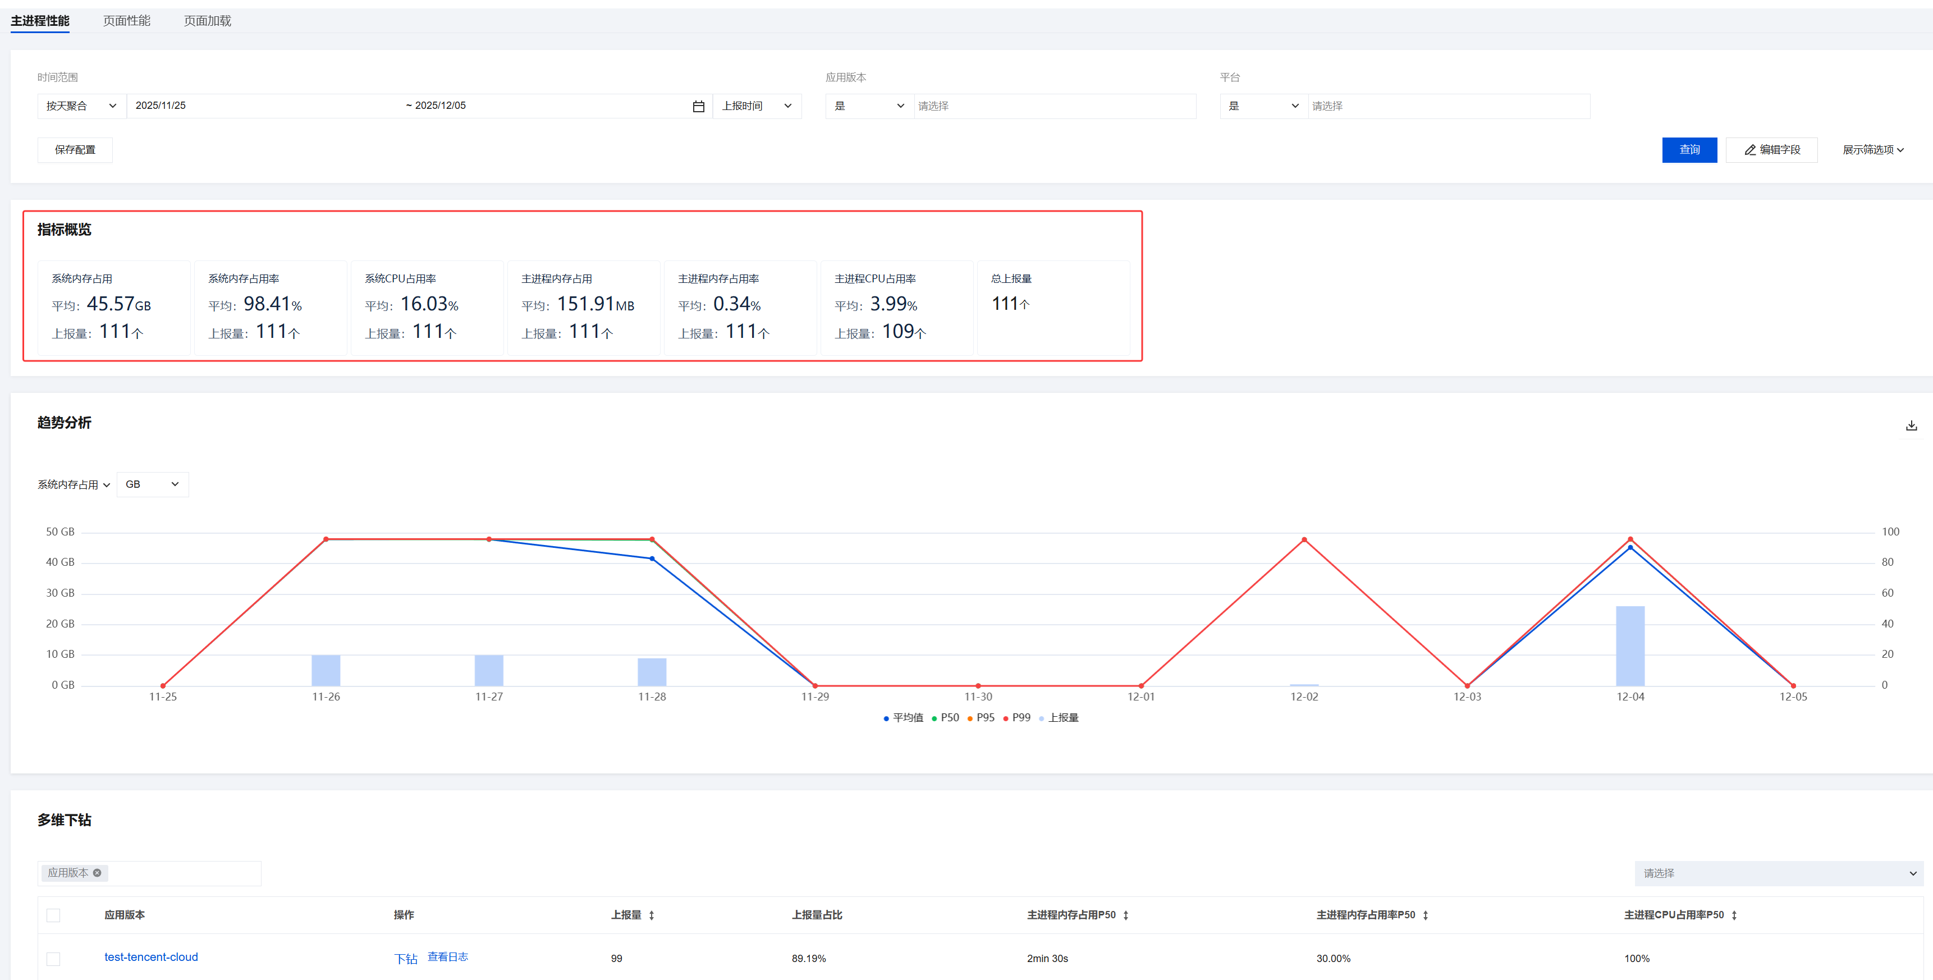Toggle 平均值 series in chart legend
This screenshot has width=1933, height=980.
(904, 718)
